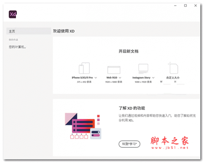The width and height of the screenshot is (204, 163).
Task: Click the 欢迎使用 XD title
Action: click(64, 31)
